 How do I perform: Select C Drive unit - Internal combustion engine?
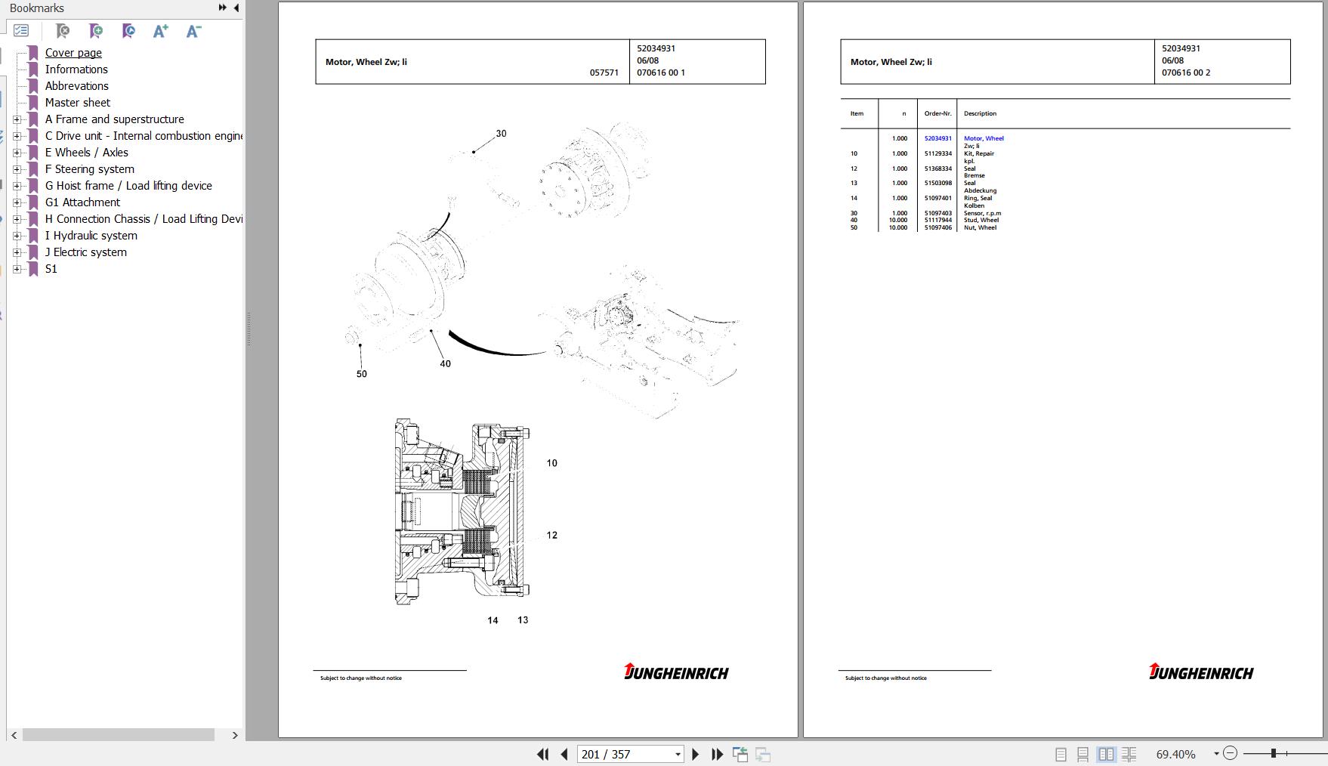pos(144,136)
